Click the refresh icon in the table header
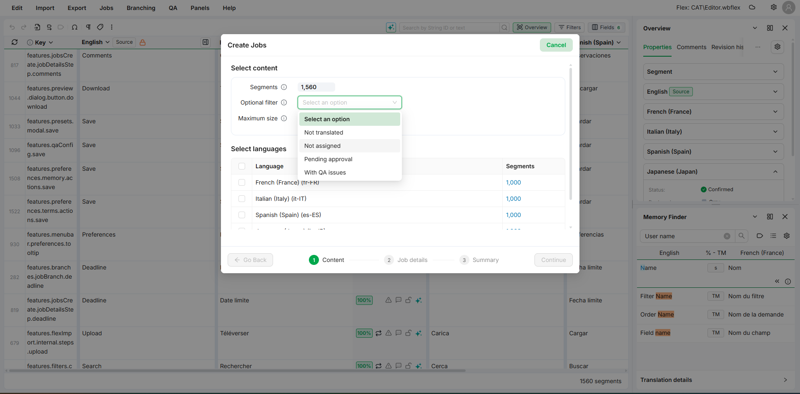The image size is (800, 394). coord(15,42)
